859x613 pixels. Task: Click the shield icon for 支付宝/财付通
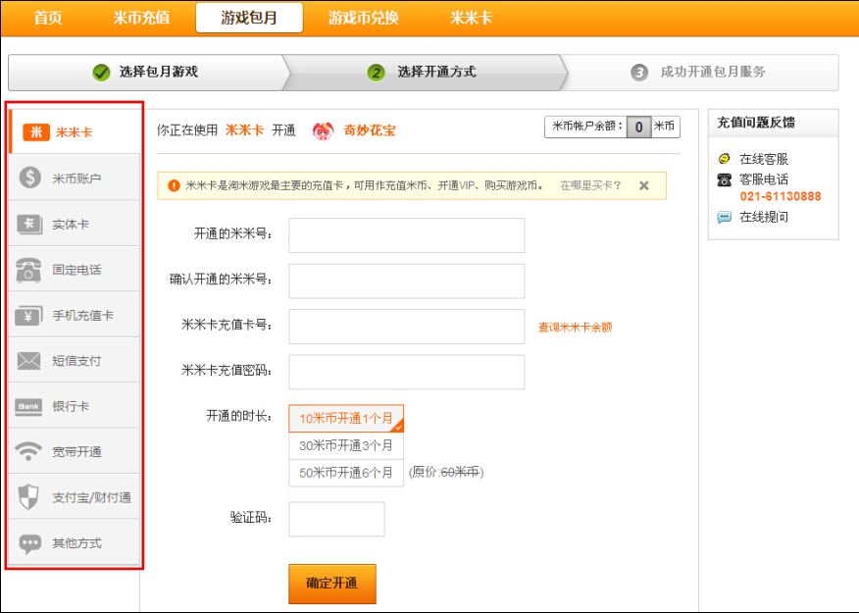tap(28, 497)
